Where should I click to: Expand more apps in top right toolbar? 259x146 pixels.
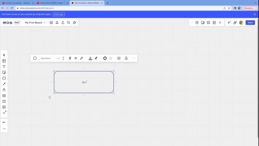(220, 23)
